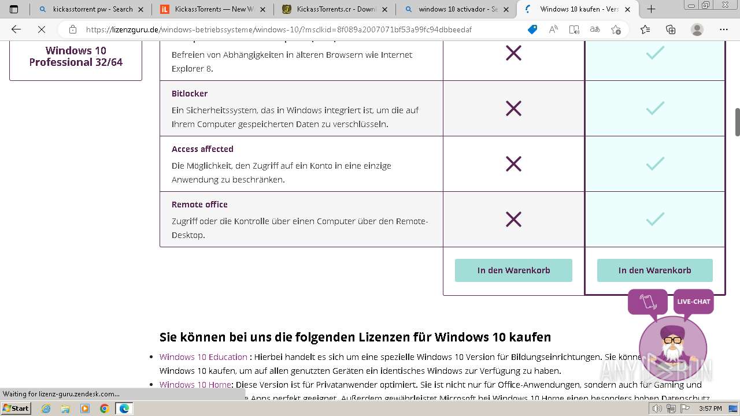Go back to previous page

tap(16, 29)
